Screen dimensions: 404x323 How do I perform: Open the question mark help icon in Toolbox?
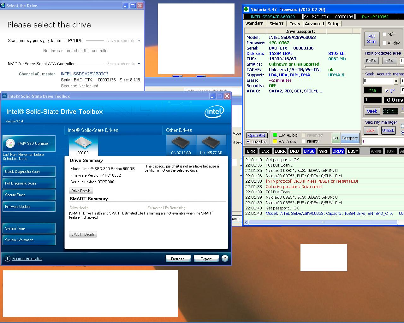coord(225,258)
